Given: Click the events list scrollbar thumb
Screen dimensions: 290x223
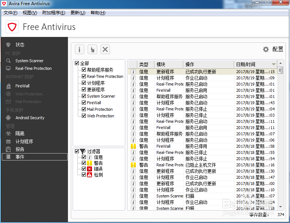Looking at the screenshot, I should 281,70.
